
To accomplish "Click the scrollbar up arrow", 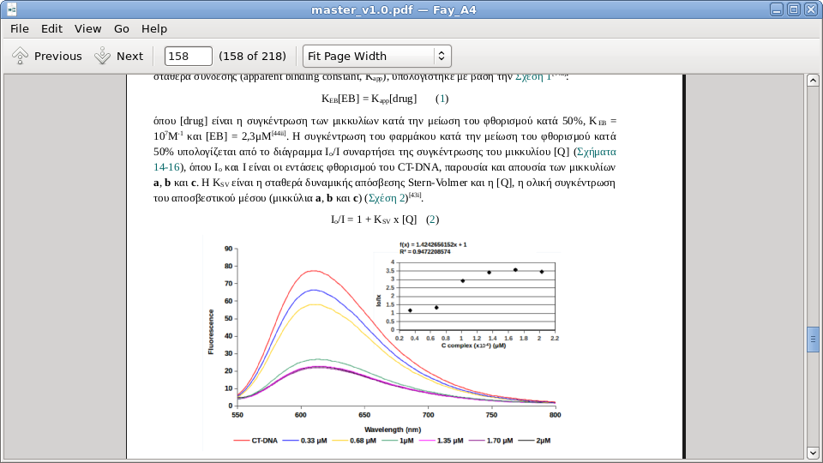I will (x=813, y=81).
